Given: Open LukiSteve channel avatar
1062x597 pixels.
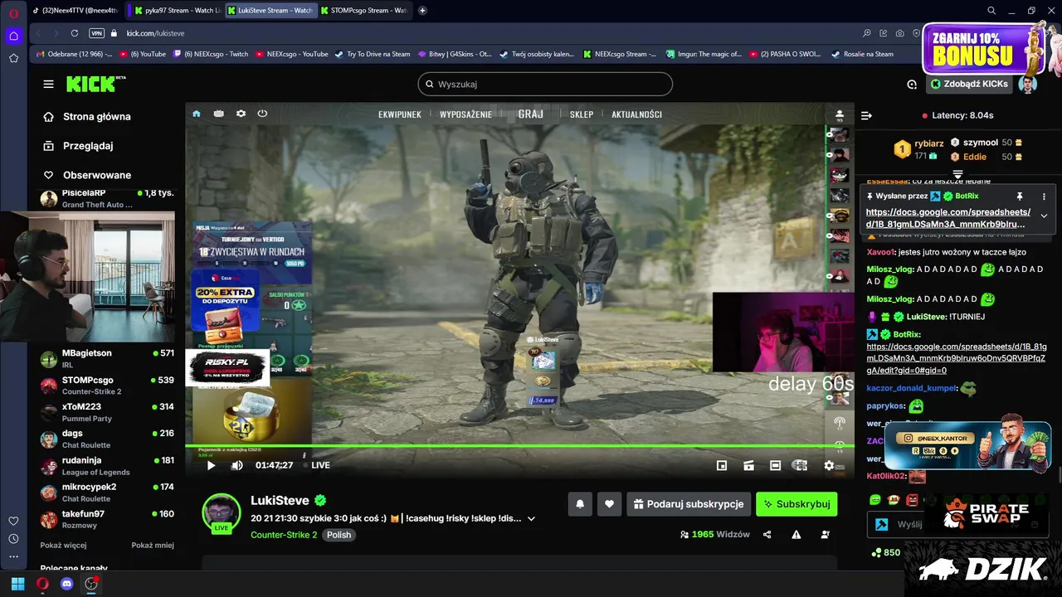Looking at the screenshot, I should pos(222,513).
